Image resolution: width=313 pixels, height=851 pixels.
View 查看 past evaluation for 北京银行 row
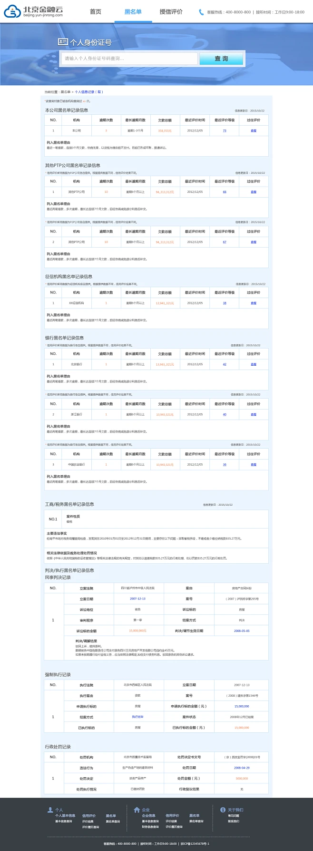coord(254,364)
